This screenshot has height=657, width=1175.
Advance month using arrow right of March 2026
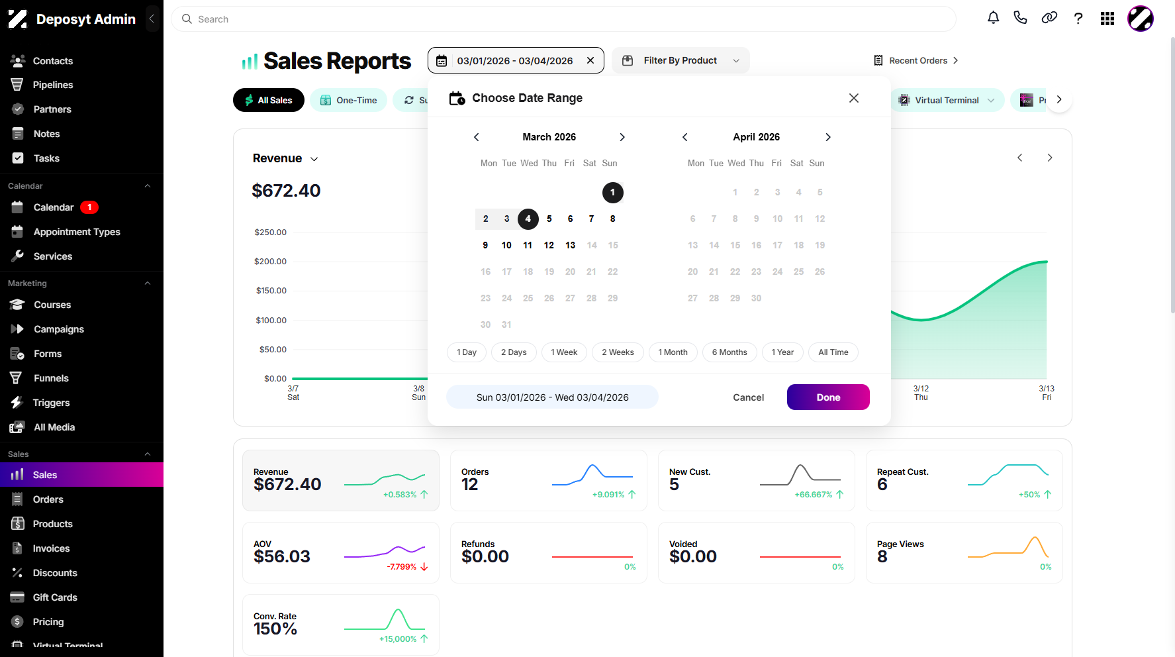[622, 137]
